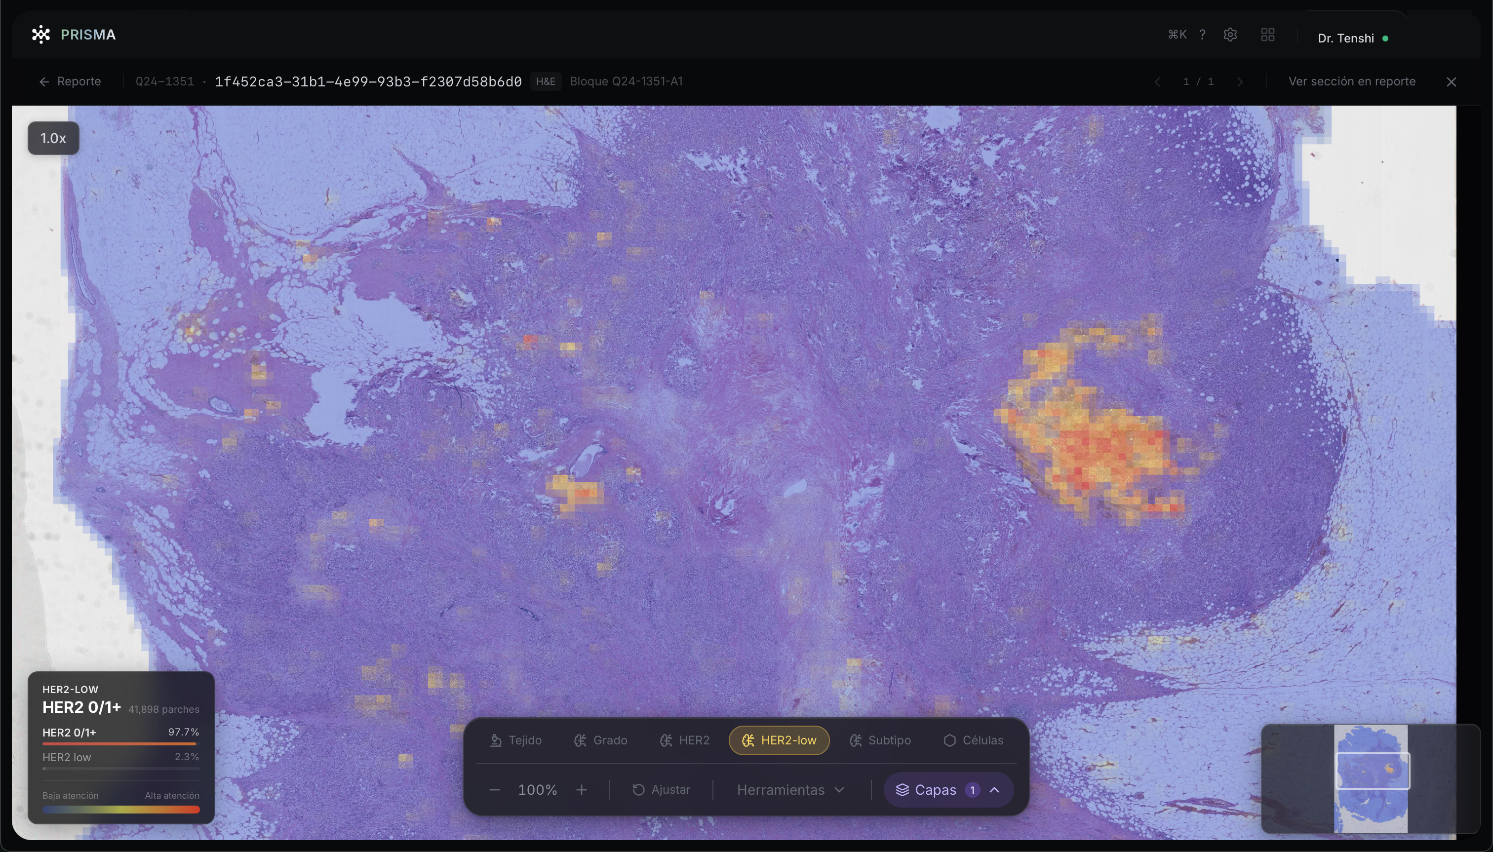
Task: Zoom out with the minus button
Action: pos(495,790)
